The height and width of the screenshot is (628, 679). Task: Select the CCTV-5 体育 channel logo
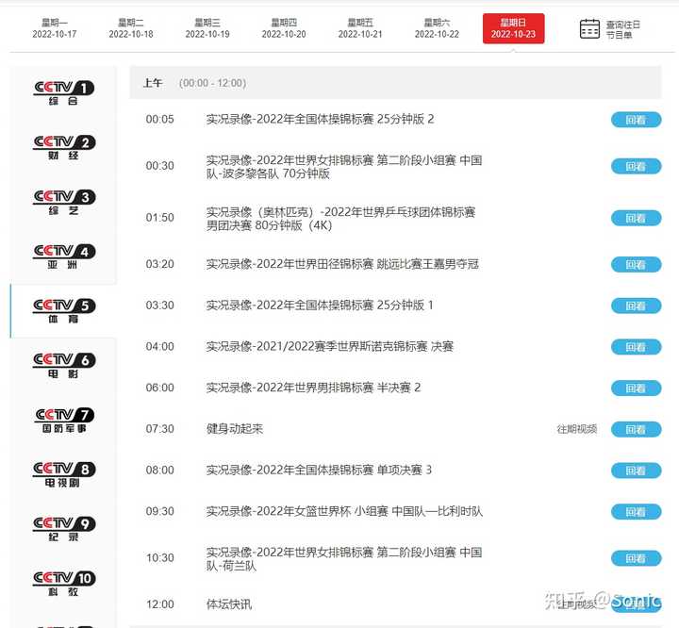coord(64,311)
